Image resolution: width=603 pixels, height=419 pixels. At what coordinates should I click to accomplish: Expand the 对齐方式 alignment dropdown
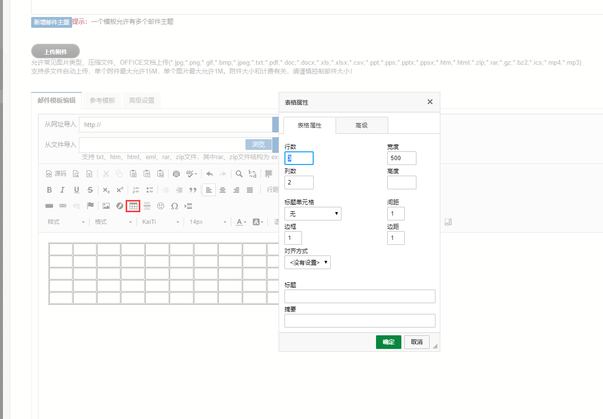click(x=307, y=262)
